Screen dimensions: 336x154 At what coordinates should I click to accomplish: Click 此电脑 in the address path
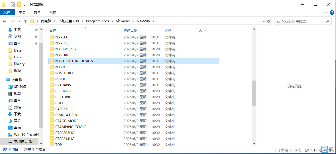pyautogui.click(x=46, y=21)
